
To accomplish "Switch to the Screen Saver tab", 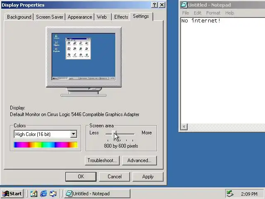I will coord(50,17).
